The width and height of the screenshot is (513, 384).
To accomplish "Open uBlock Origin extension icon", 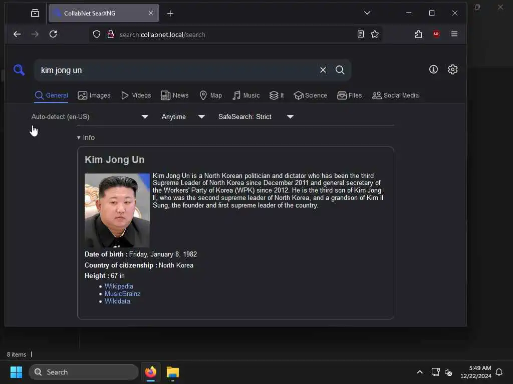I will [436, 34].
